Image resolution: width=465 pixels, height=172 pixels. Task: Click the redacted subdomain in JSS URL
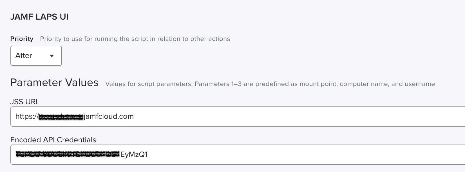[61, 117]
